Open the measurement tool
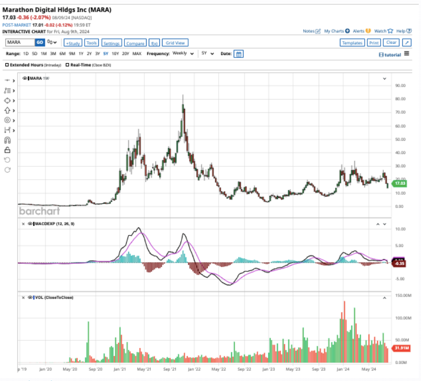 tap(7, 130)
